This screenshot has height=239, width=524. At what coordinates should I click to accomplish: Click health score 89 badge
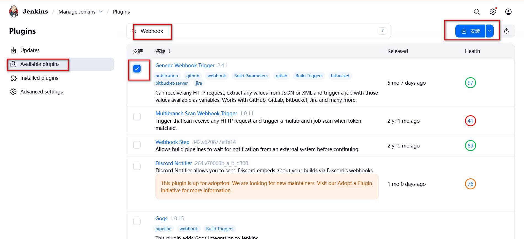point(471,146)
